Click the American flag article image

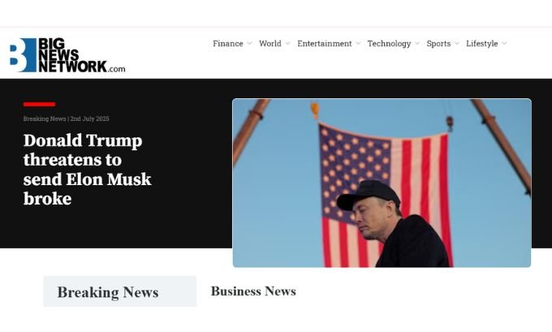[x=382, y=183]
